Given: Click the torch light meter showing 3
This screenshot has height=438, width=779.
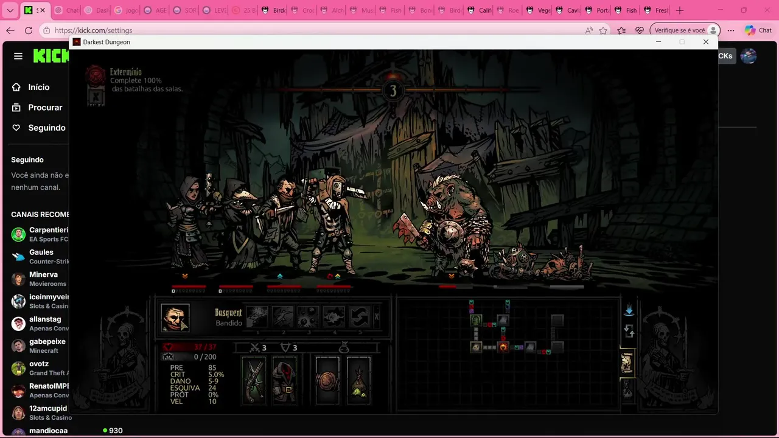Looking at the screenshot, I should [393, 91].
